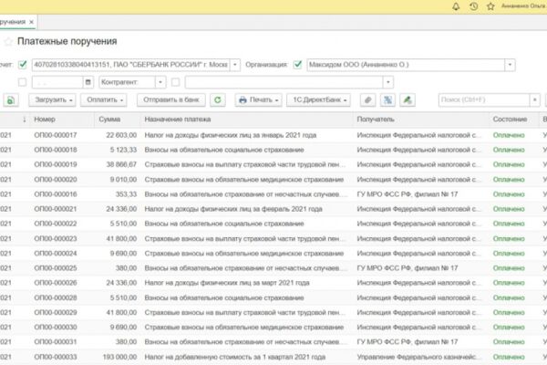Screen dimensions: 547x365
Task: Open the 1С:ДиректБанк dropdown menu
Action: click(x=318, y=100)
